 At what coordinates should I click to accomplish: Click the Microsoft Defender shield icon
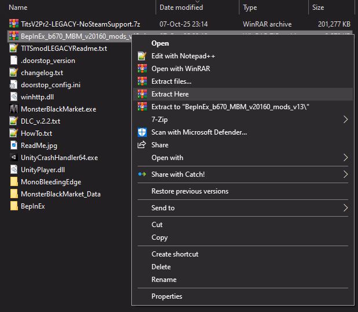click(142, 132)
